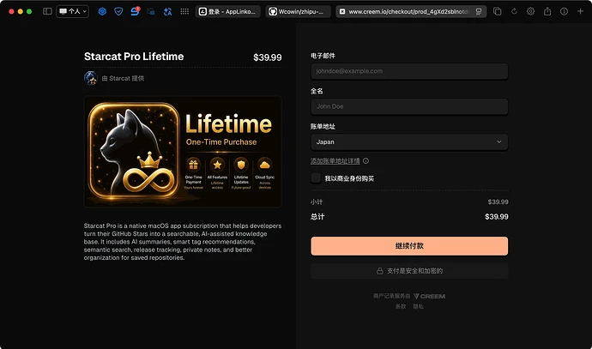Click the 支付是安全和加密的 notice
Image resolution: width=592 pixels, height=349 pixels.
click(x=409, y=271)
